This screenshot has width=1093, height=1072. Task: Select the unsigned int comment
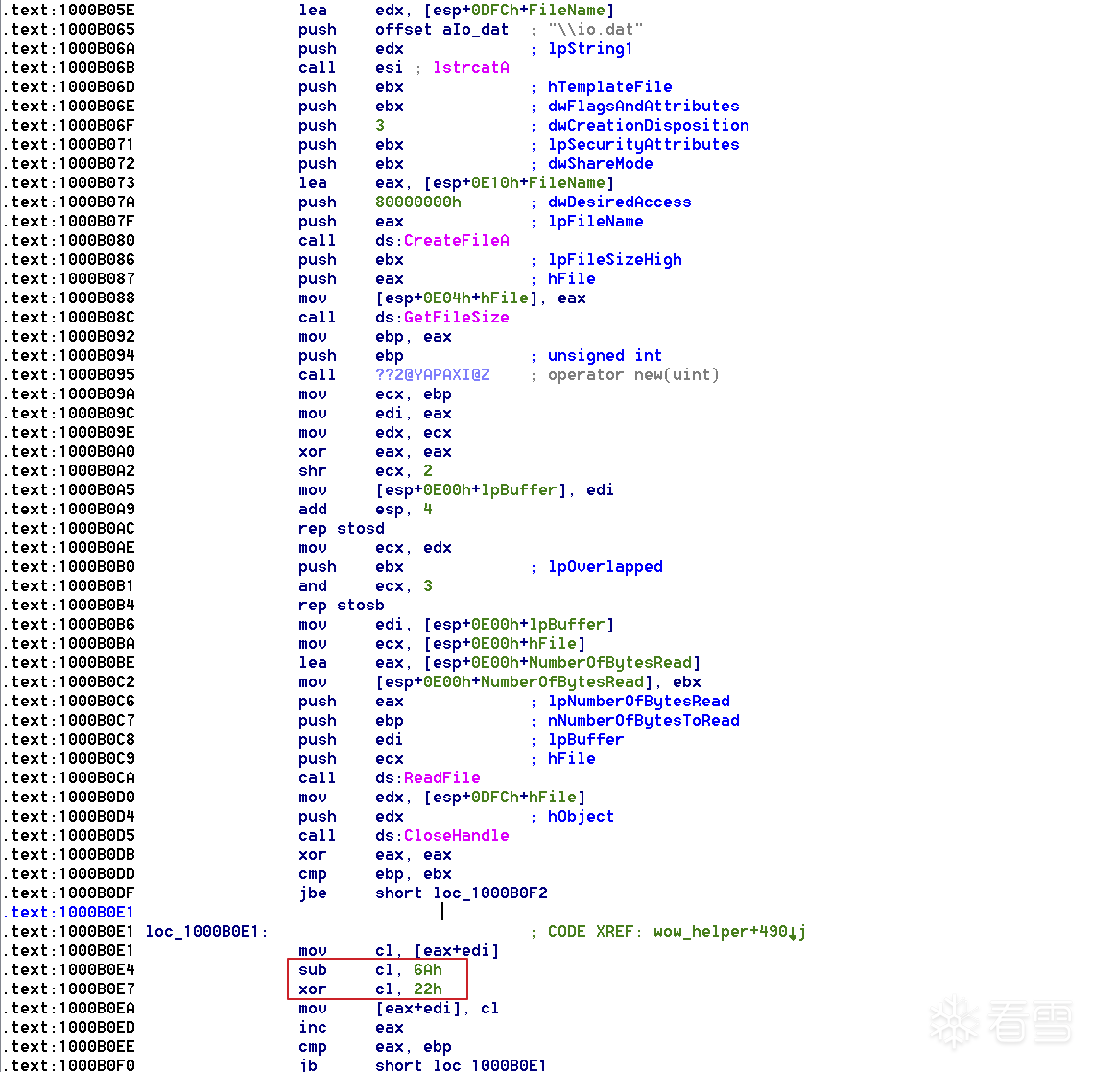coord(606,355)
